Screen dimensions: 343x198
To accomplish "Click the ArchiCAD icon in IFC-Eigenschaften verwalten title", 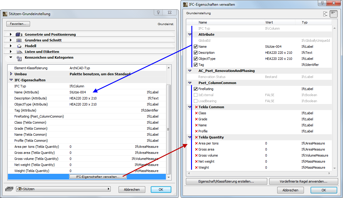I will pyautogui.click(x=185, y=4).
